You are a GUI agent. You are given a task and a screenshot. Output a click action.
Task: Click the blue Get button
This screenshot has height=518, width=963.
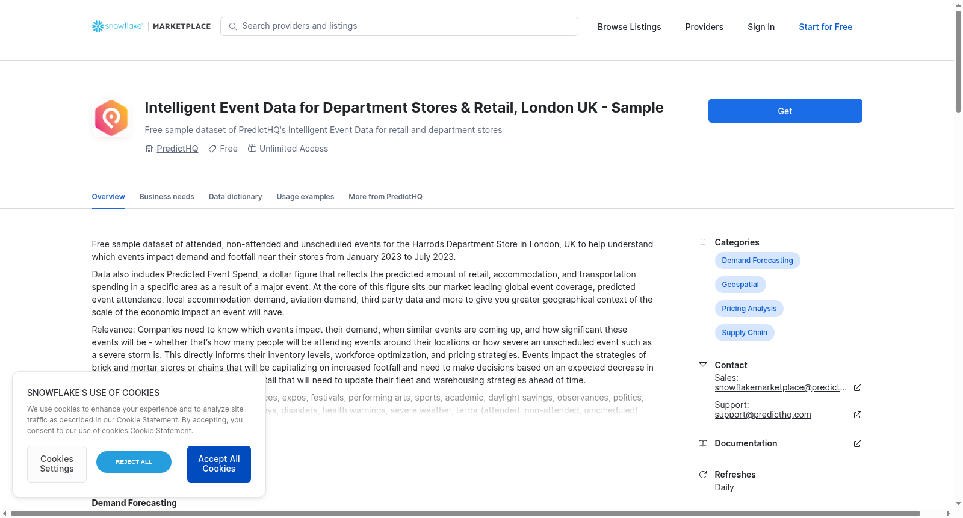(x=785, y=111)
